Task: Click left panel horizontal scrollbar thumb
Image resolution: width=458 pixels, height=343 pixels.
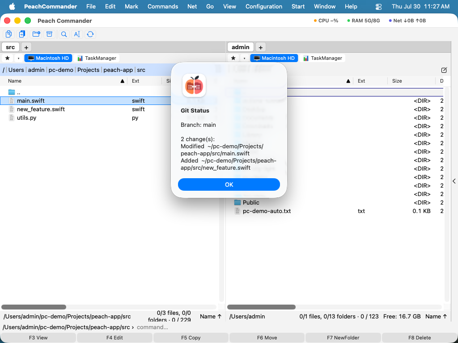Action: 34,307
